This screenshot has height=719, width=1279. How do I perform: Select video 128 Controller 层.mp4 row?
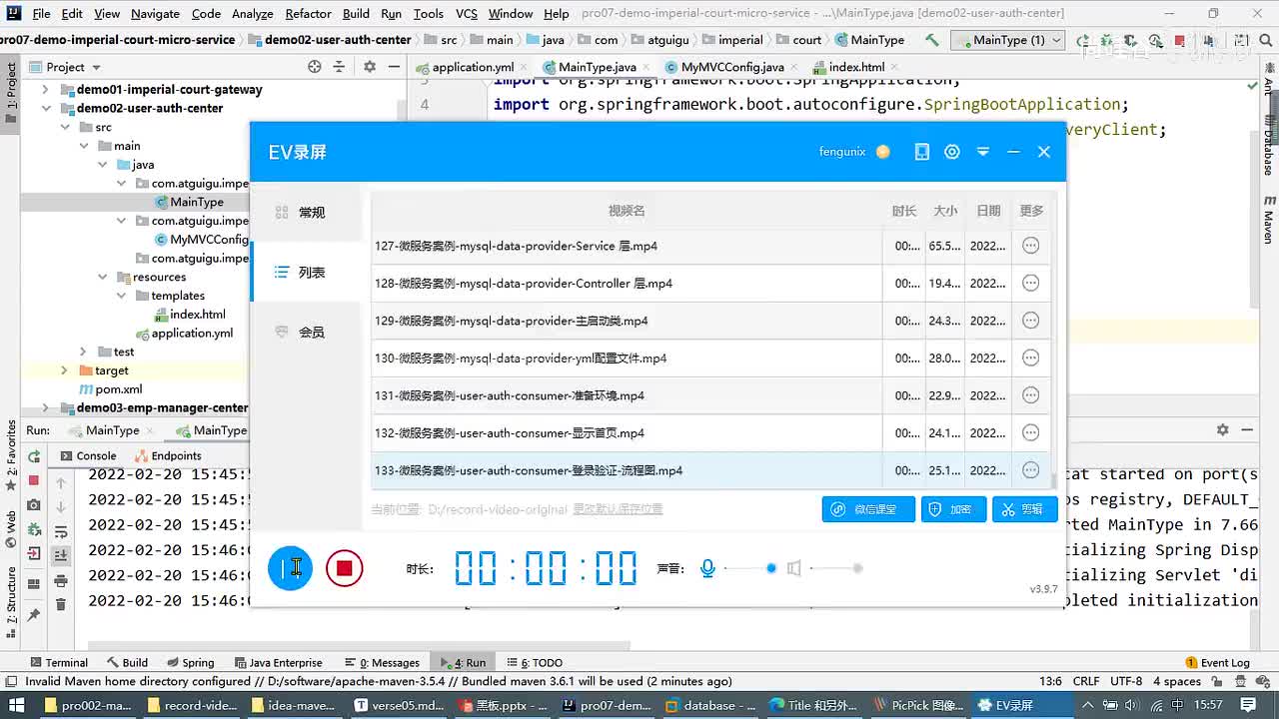tap(710, 284)
